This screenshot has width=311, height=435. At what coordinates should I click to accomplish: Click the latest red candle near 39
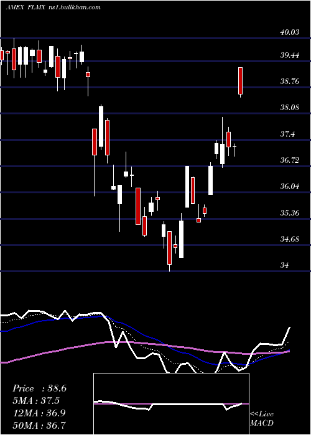coord(241,81)
